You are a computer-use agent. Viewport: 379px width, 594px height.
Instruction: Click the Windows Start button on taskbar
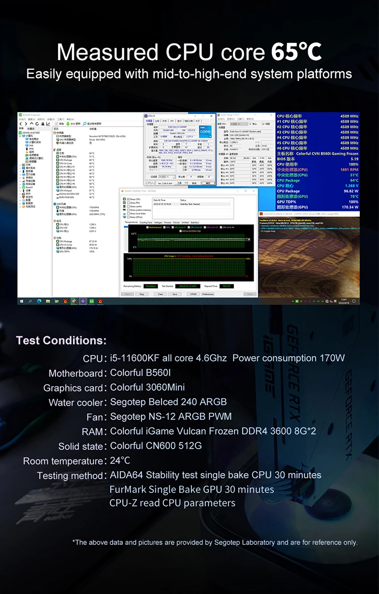click(x=22, y=302)
